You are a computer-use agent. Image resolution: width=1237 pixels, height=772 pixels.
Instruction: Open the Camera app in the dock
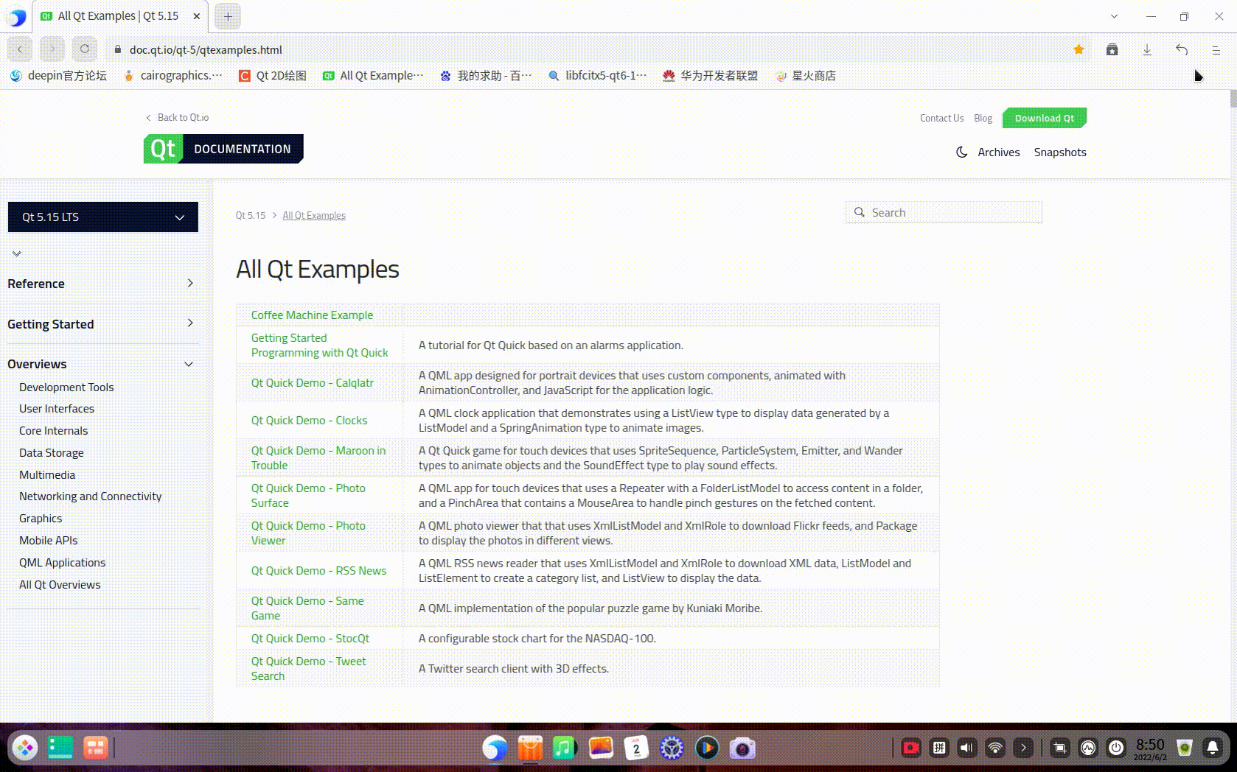[742, 748]
